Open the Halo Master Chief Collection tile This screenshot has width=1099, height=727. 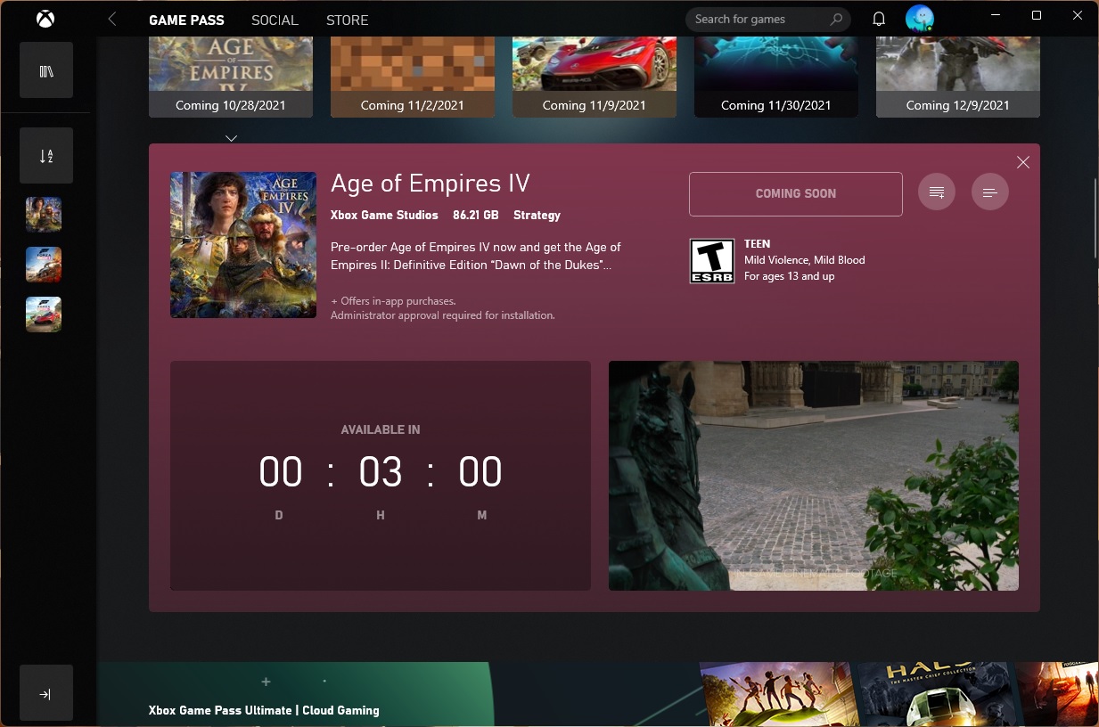[937, 694]
